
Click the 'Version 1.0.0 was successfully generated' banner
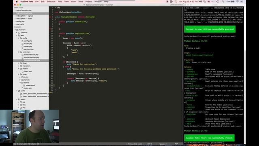point(210,29)
